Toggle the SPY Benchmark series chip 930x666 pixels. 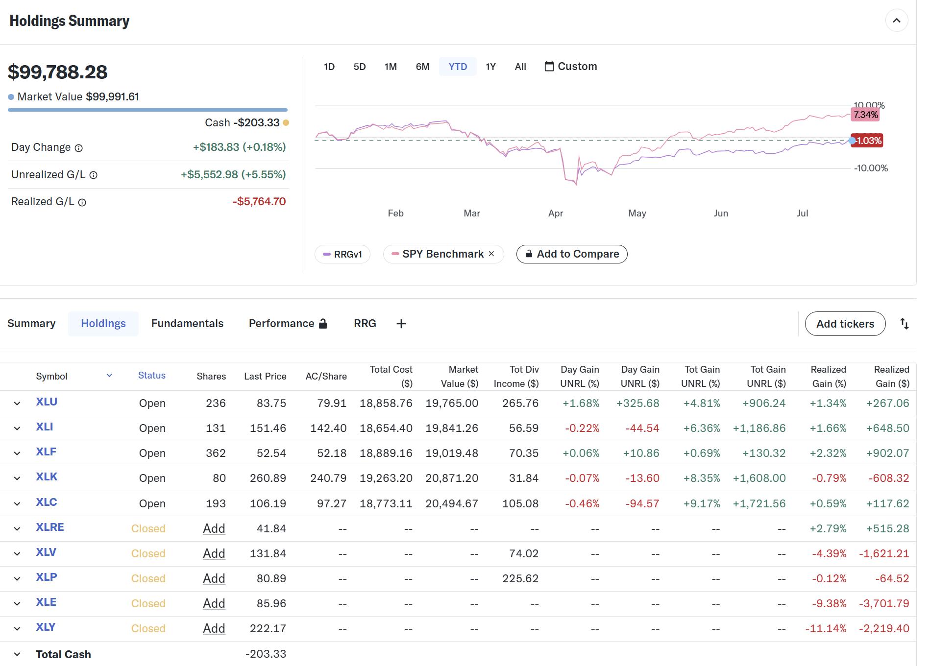(x=438, y=254)
